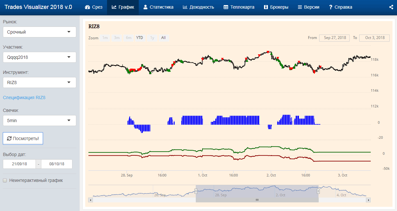Switch to the Статистика tab
Viewport: 397px width, 211px height.
pyautogui.click(x=158, y=7)
